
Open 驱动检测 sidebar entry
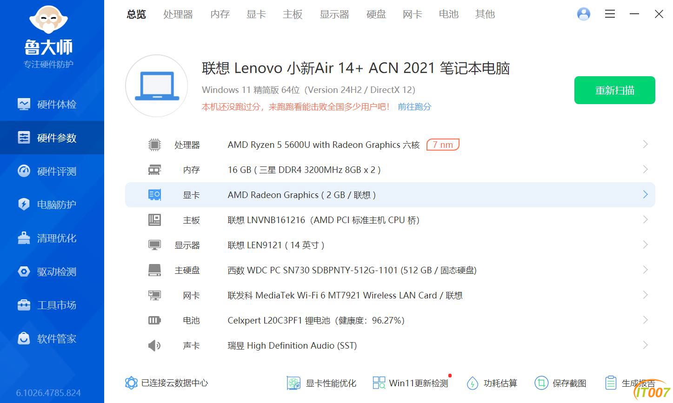point(52,271)
